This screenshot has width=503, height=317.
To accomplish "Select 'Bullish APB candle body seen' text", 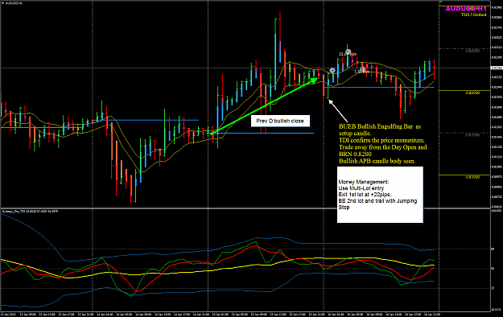I will [x=377, y=161].
